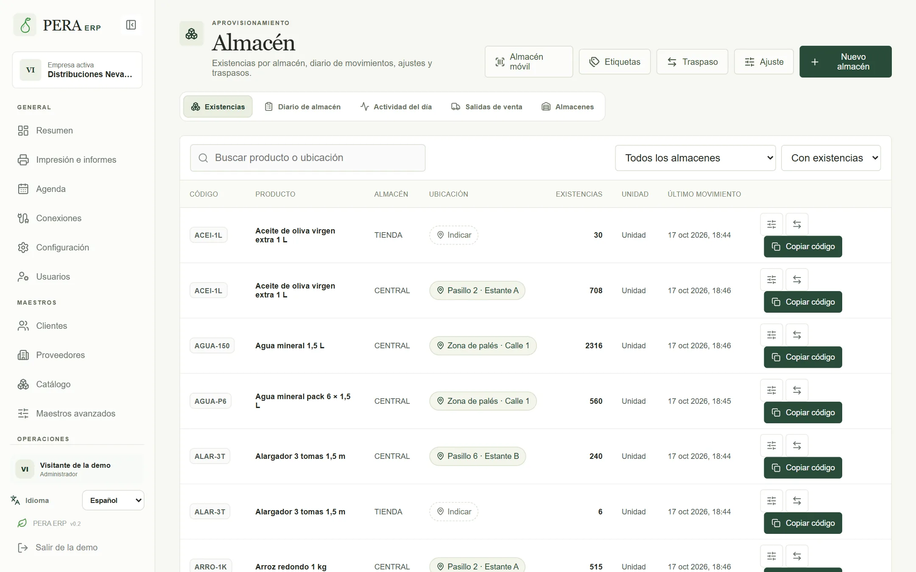Switch to the Actividad del día tab
The width and height of the screenshot is (916, 572).
pyautogui.click(x=396, y=107)
